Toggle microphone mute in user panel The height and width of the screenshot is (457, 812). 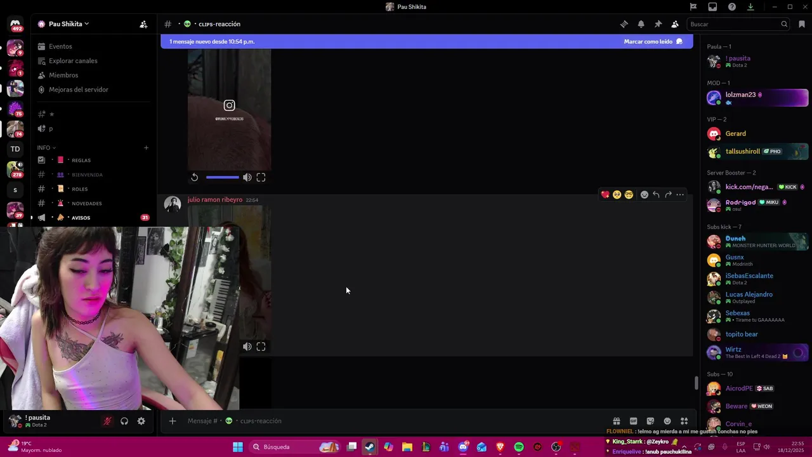tap(108, 421)
